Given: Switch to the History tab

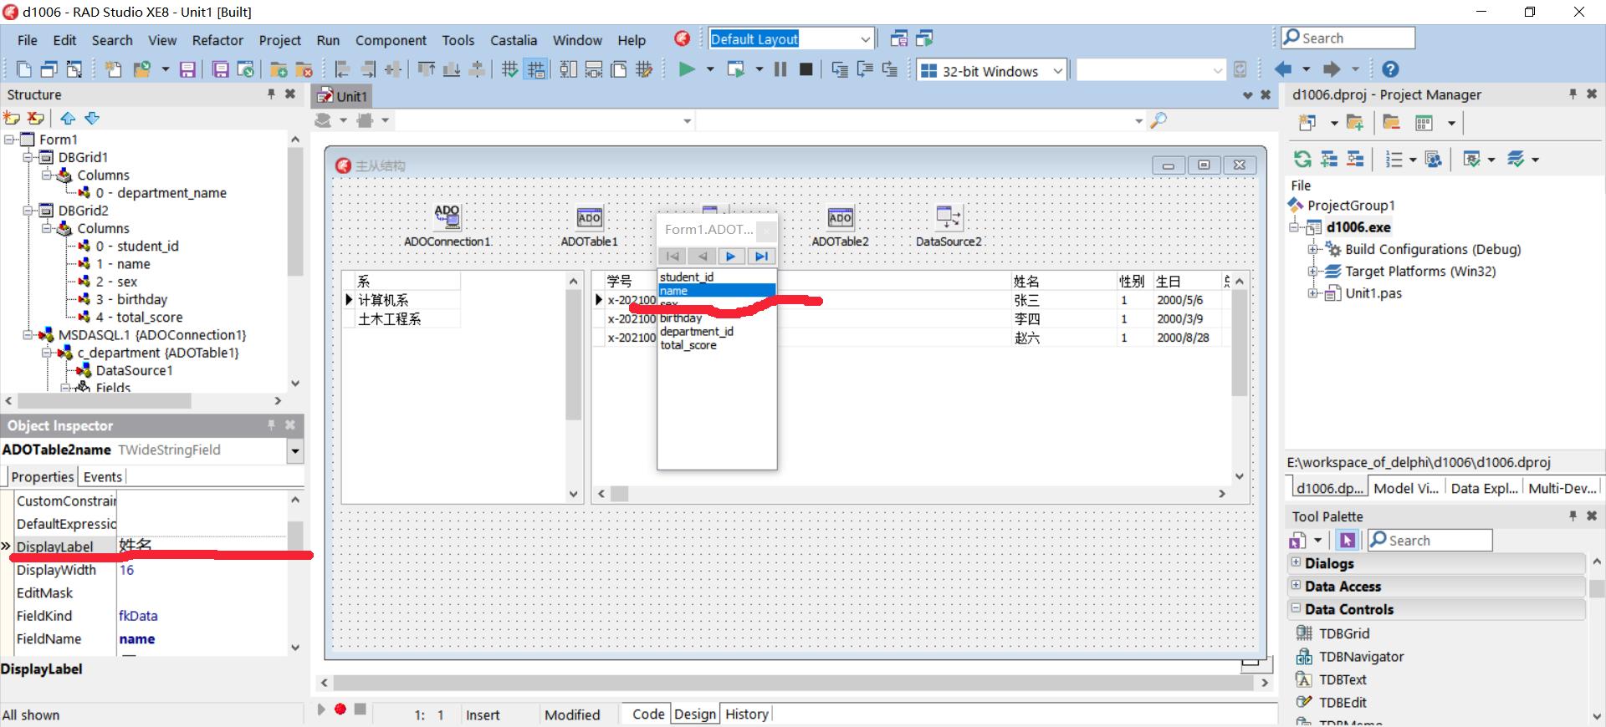Looking at the screenshot, I should pyautogui.click(x=747, y=714).
